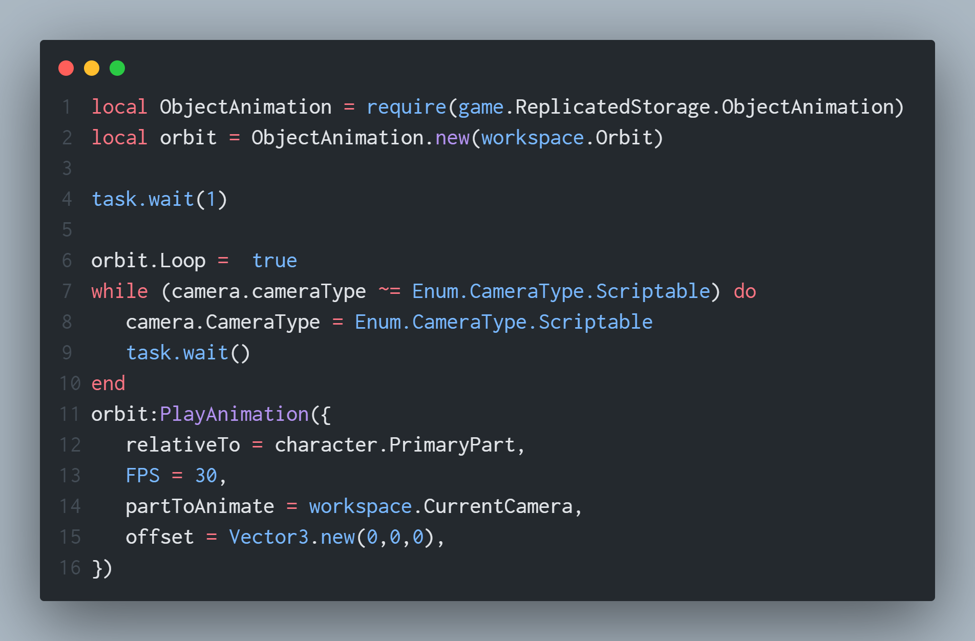Click line number 11 in the gutter
The width and height of the screenshot is (975, 641).
[70, 414]
